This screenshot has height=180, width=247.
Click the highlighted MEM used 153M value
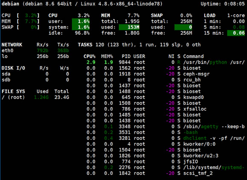[129, 27]
